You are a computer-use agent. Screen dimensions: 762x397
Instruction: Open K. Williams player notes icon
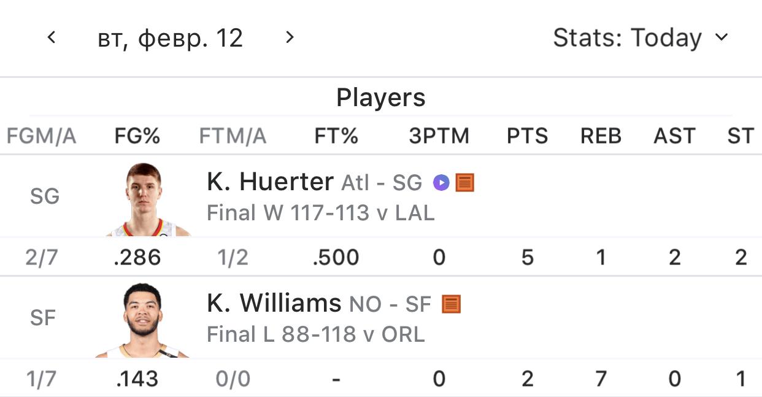tap(452, 304)
